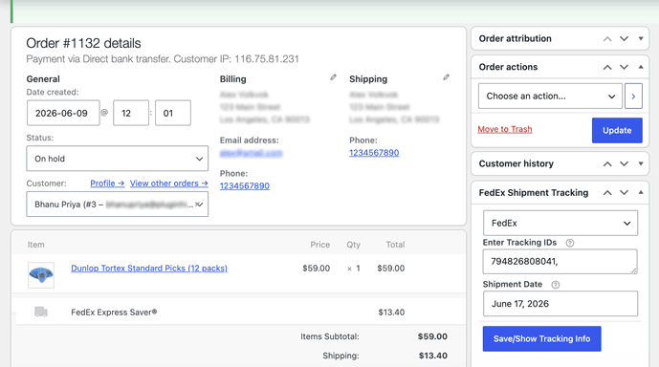Open Dunlop Tortex Standard Picks product link
Image resolution: width=659 pixels, height=367 pixels.
coord(149,268)
